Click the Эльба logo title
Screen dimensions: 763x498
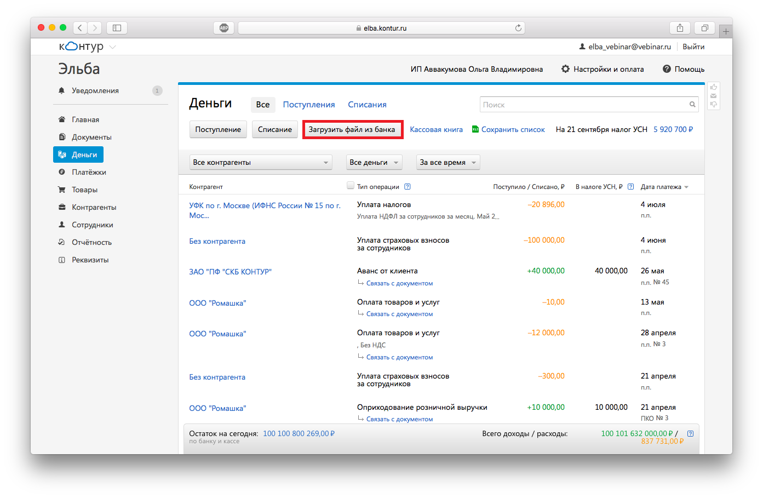pos(79,69)
